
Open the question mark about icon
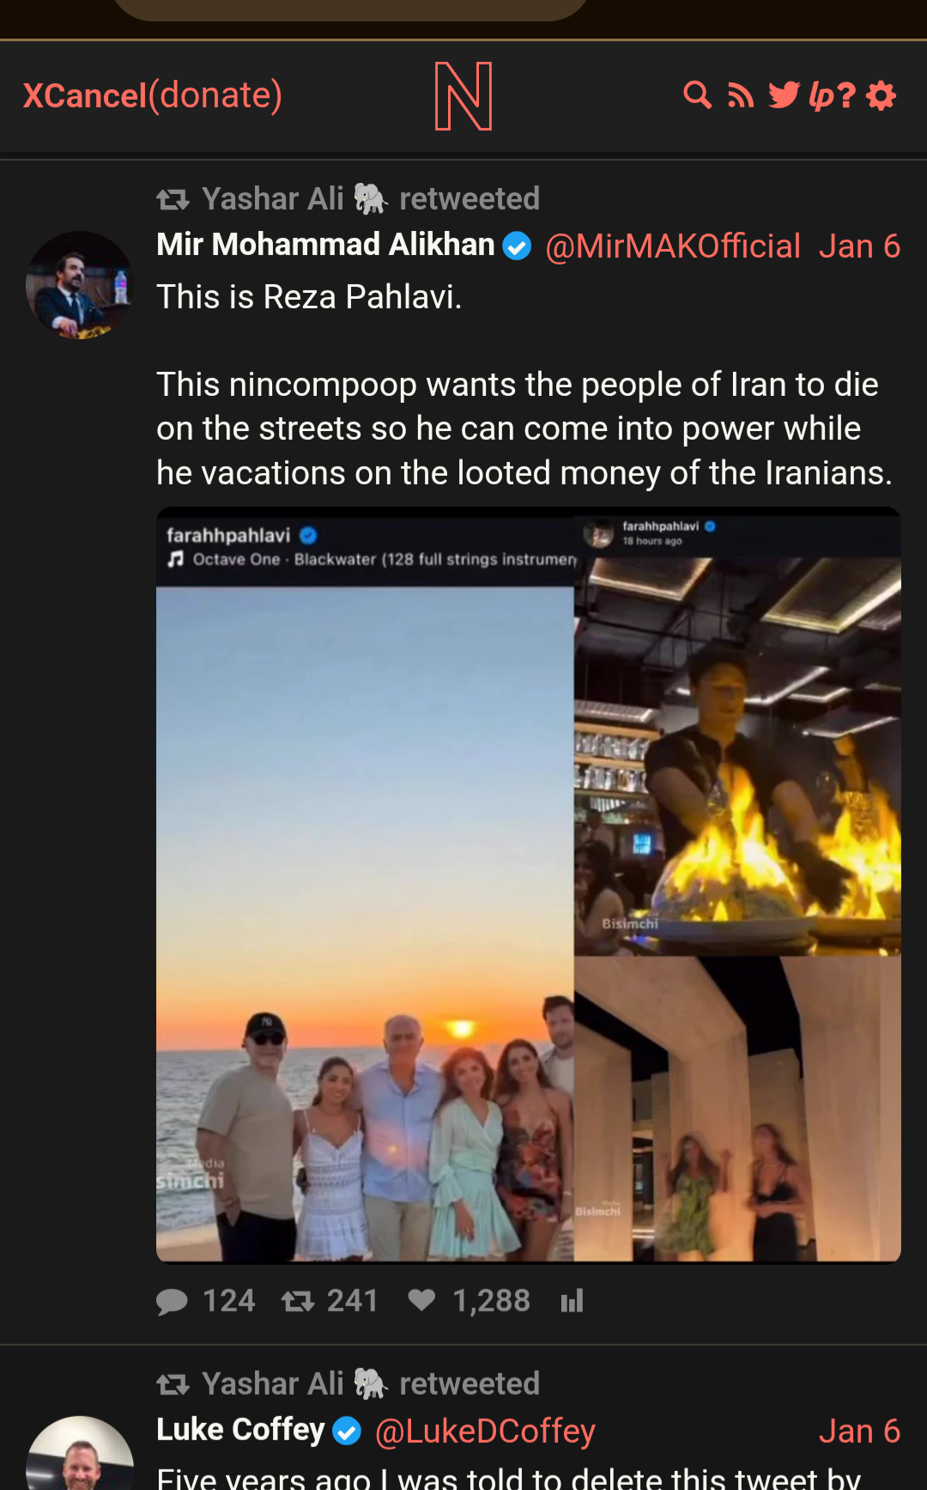pyautogui.click(x=846, y=95)
